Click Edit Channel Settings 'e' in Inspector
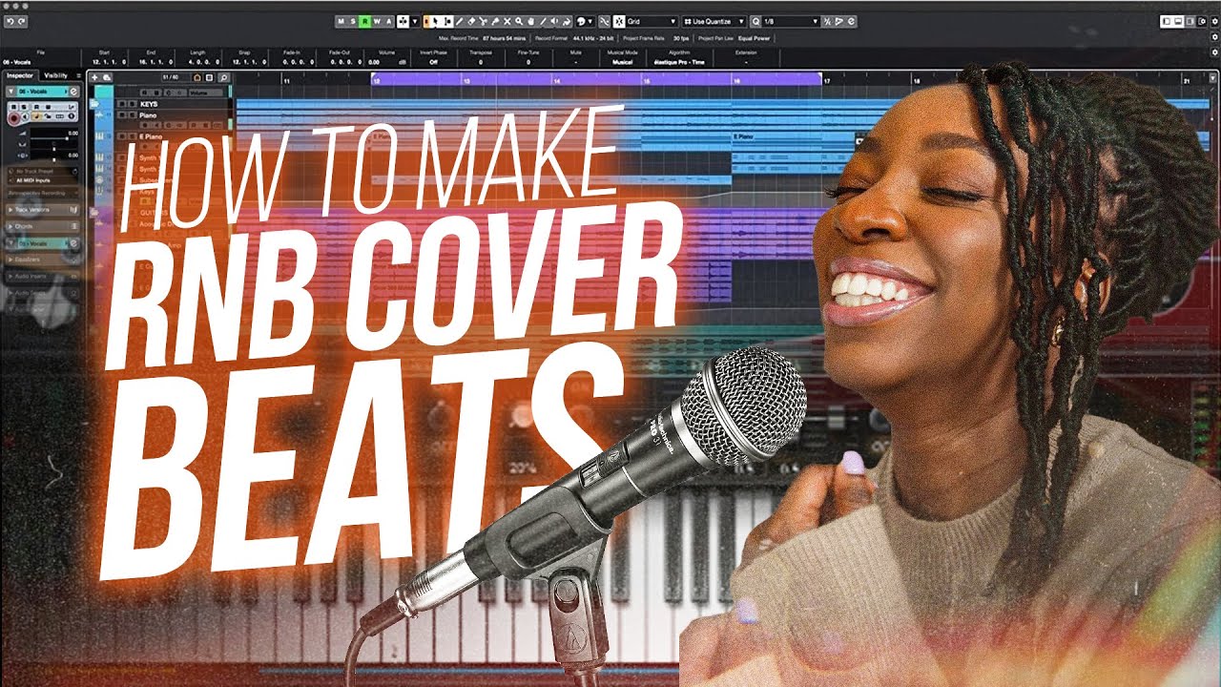The image size is (1221, 687). [73, 92]
